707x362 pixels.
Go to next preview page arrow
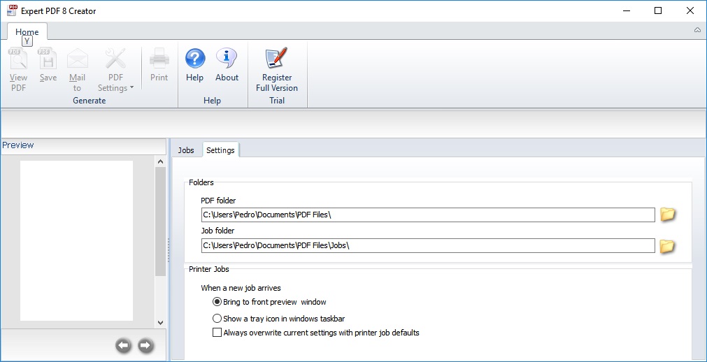[145, 345]
